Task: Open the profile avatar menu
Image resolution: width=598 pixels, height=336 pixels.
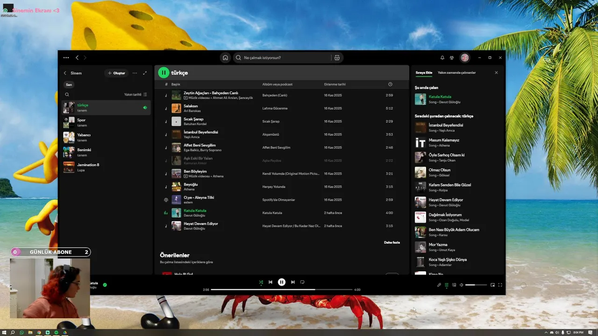Action: [464, 58]
